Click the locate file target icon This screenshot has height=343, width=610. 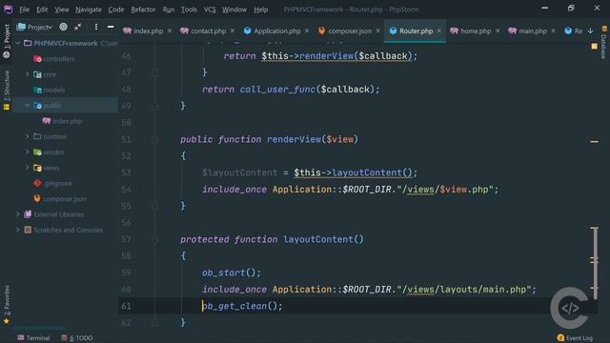coord(63,27)
